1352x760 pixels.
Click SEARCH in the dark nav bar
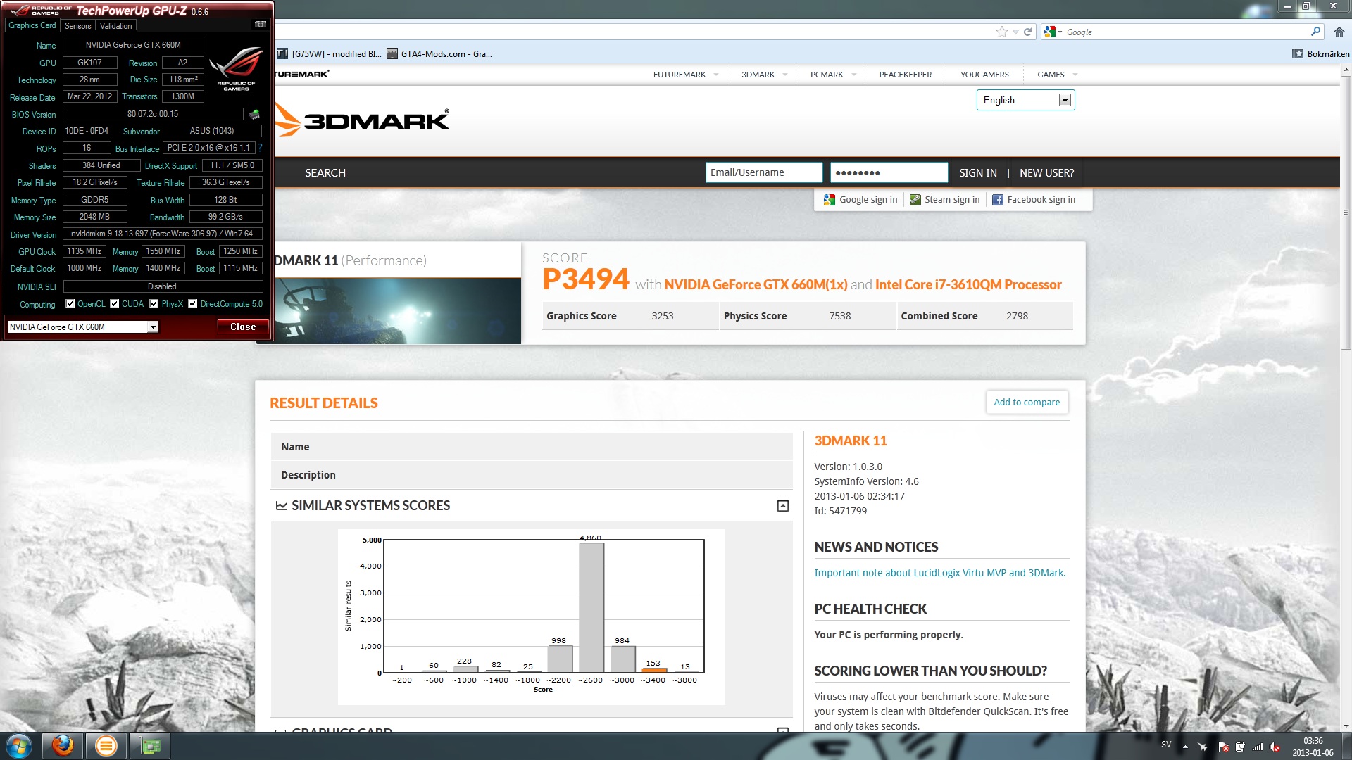pyautogui.click(x=325, y=173)
